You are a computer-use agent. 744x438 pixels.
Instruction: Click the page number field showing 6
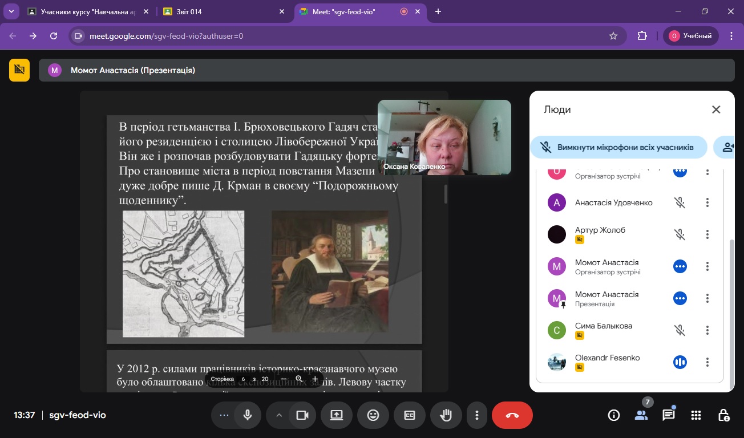click(x=244, y=379)
